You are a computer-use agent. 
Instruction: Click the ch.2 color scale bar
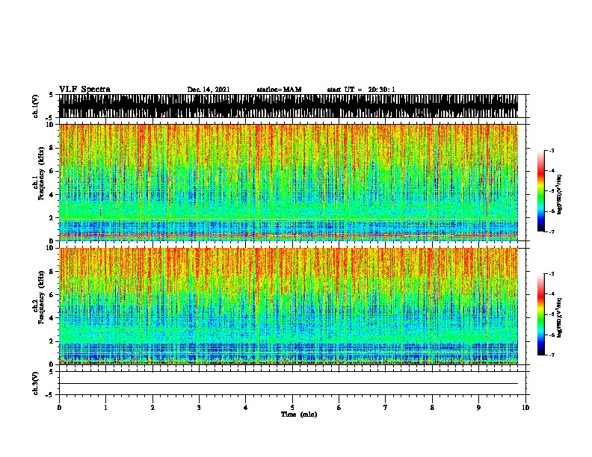(x=541, y=314)
